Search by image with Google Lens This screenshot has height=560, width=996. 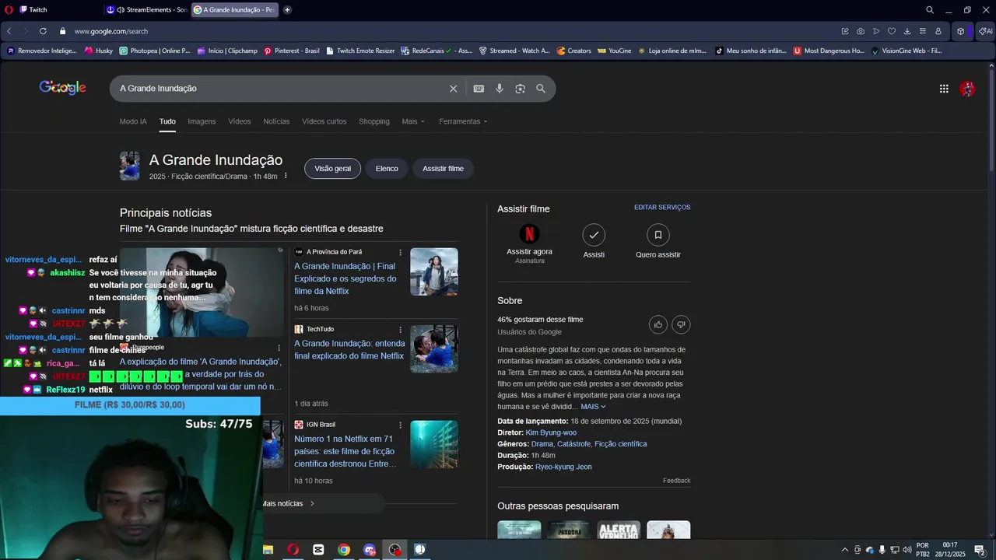[x=520, y=89]
